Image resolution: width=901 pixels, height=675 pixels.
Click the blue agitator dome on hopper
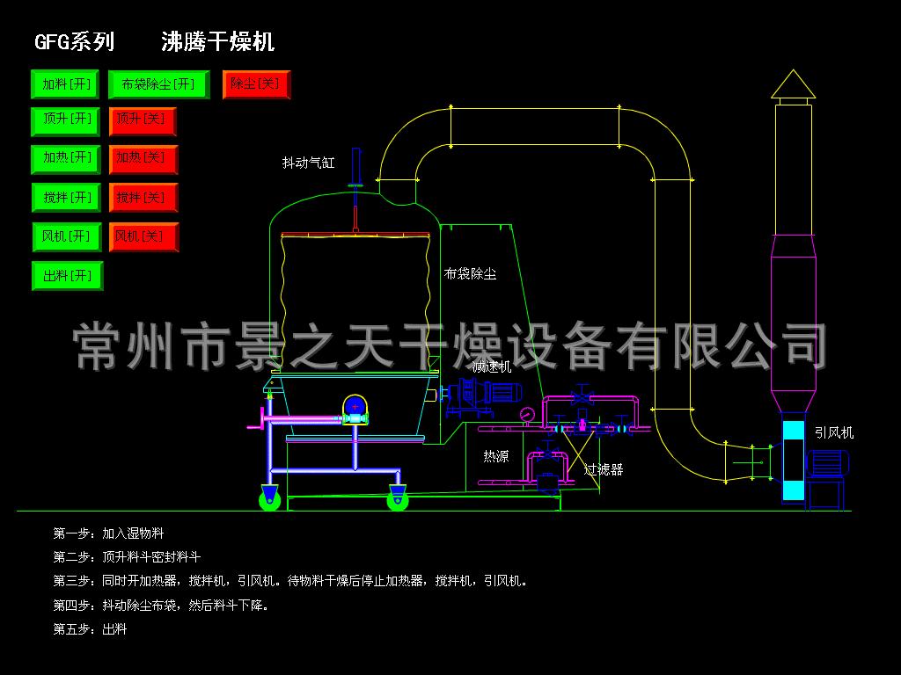pyautogui.click(x=355, y=406)
